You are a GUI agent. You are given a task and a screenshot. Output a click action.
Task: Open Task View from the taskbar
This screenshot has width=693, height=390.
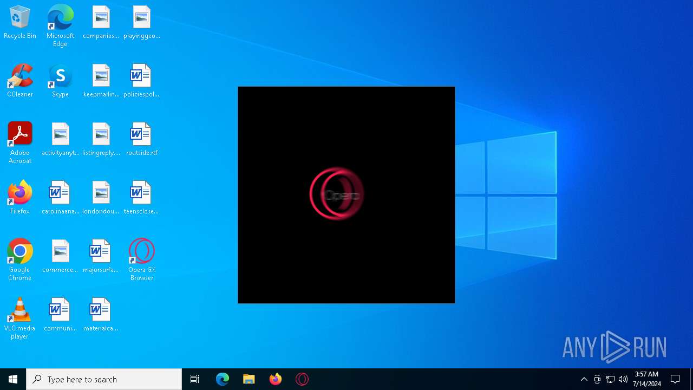click(195, 379)
